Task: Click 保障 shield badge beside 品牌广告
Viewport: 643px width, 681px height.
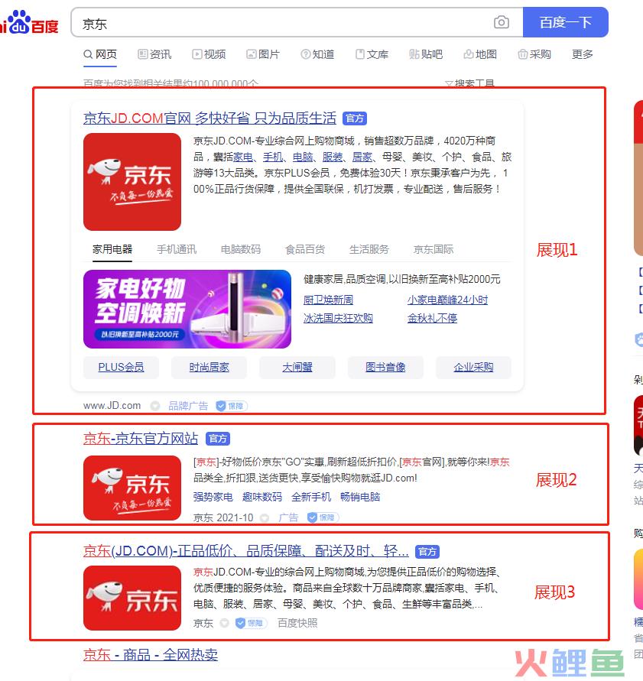Action: point(231,406)
